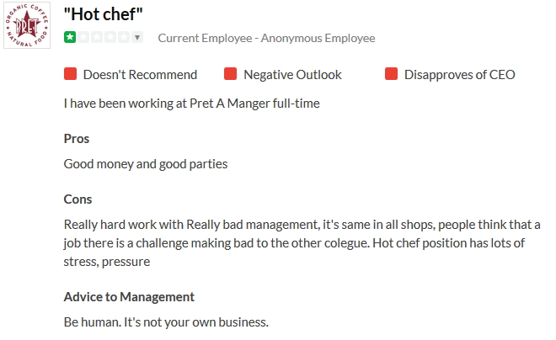This screenshot has width=556, height=340.
Task: Click the "Disapproves of CEO" label
Action: tap(459, 75)
